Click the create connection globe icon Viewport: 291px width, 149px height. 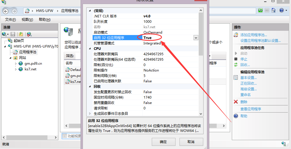(x=4, y=34)
